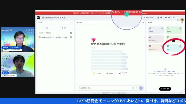Add a source with 追加 button
Viewport: 186px width, 104px height.
pyautogui.click(x=46, y=28)
